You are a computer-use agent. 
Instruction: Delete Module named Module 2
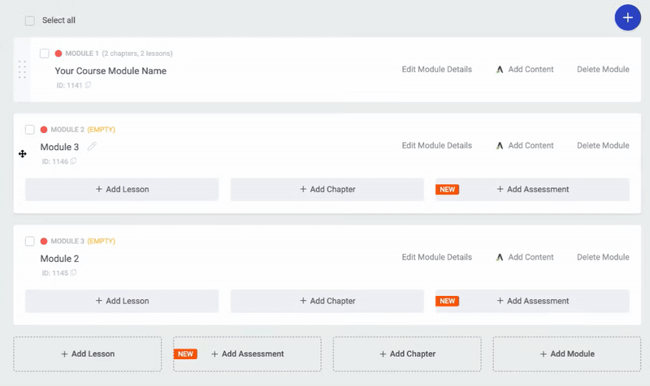coord(603,257)
